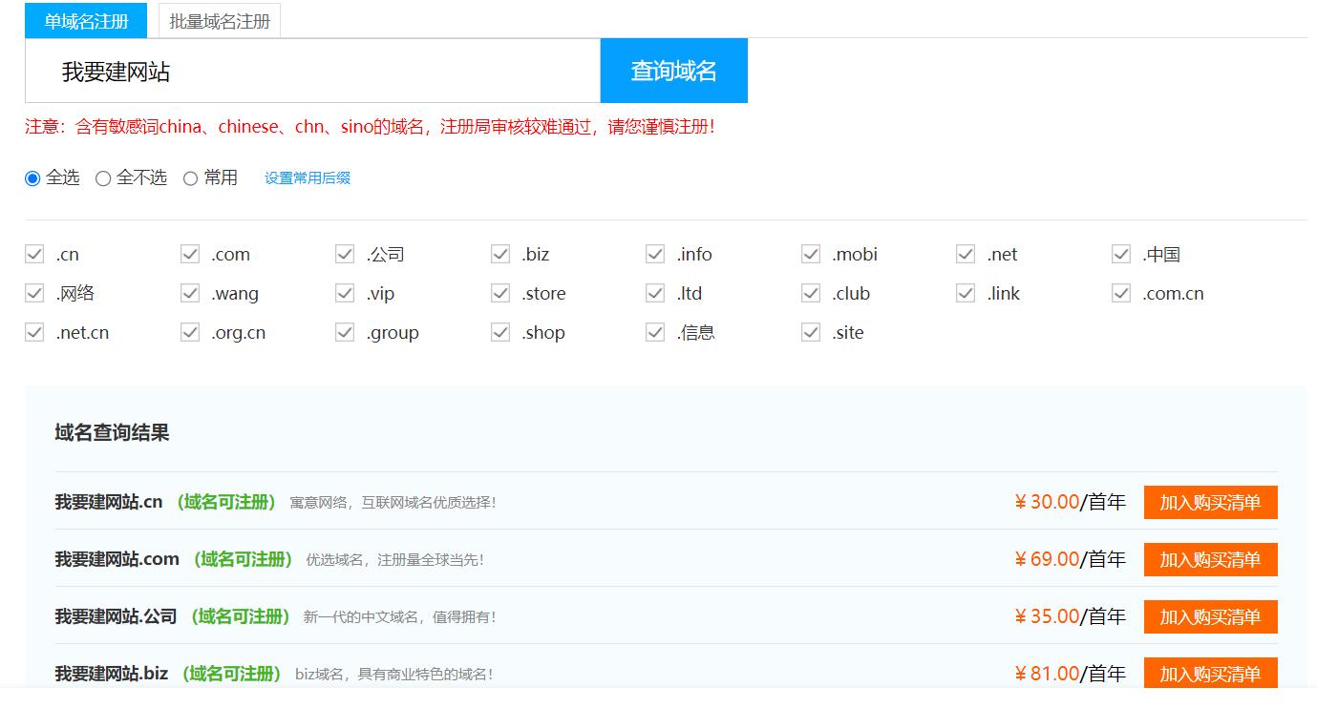Screen dimensions: 1317x708
Task: Uncheck the .store domain suffix
Action: (499, 292)
